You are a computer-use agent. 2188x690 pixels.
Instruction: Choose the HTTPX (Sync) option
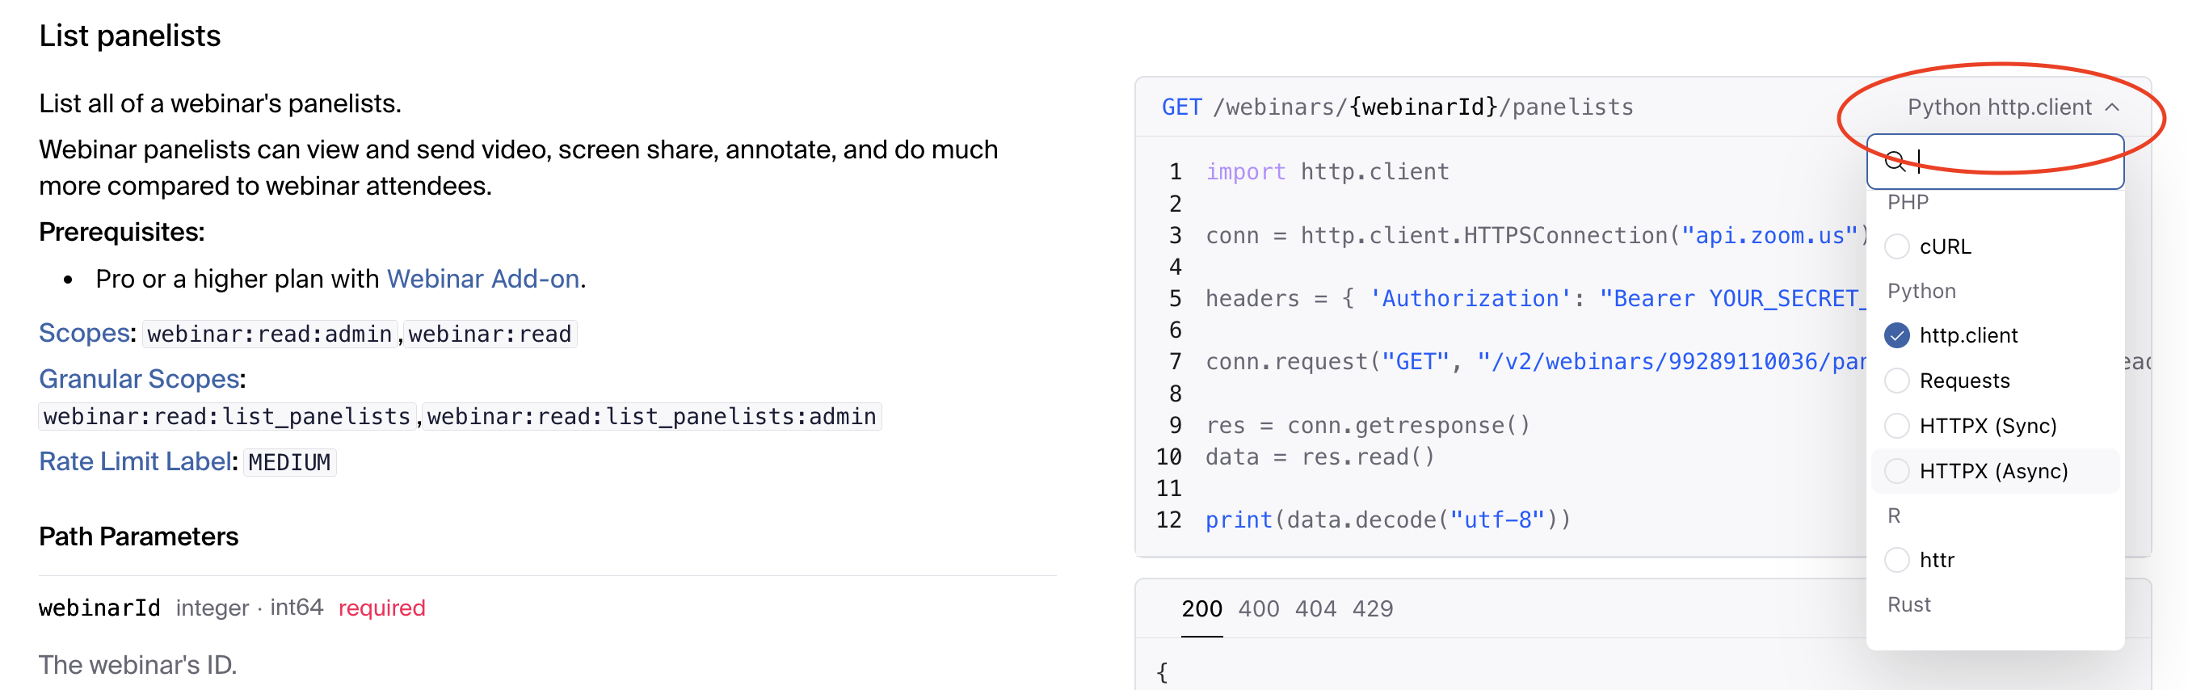[x=1896, y=426]
